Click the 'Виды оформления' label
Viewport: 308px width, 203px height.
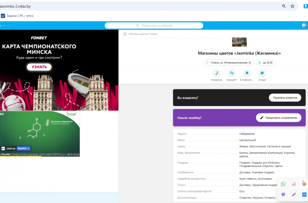(188, 153)
